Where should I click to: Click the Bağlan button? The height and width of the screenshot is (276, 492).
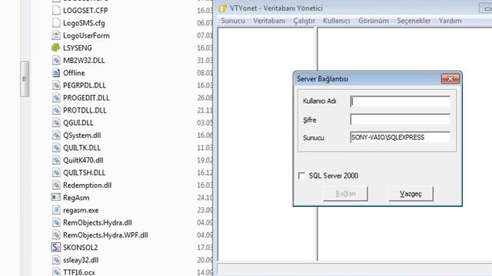pos(345,194)
